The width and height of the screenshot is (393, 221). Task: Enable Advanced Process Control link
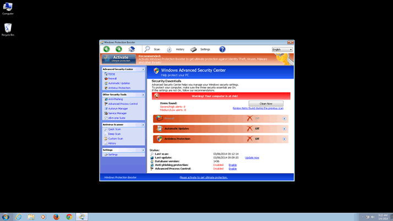pyautogui.click(x=233, y=169)
